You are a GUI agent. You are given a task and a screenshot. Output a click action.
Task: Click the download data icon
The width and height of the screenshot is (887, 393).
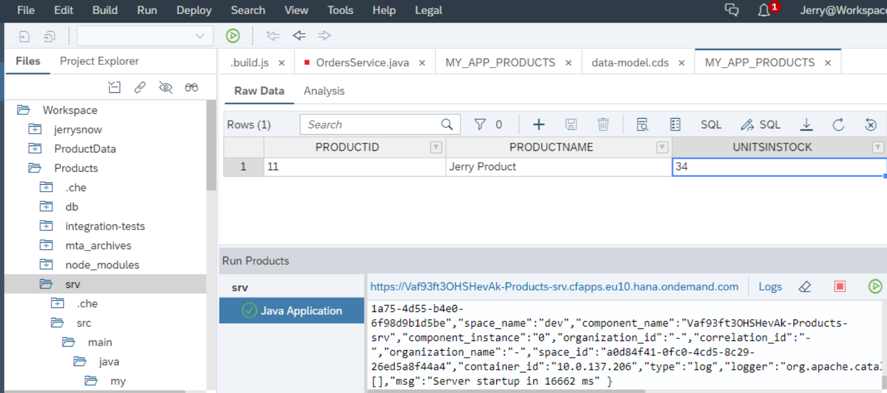tap(806, 125)
